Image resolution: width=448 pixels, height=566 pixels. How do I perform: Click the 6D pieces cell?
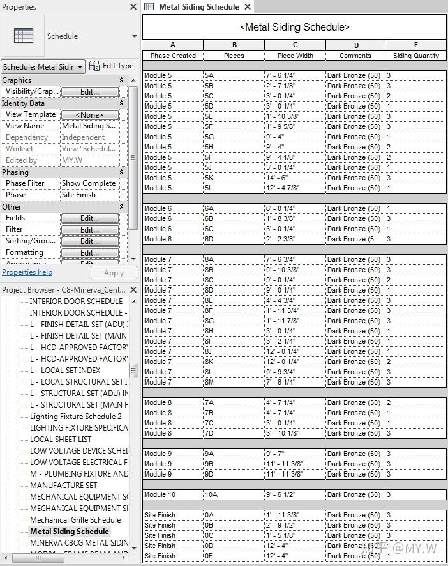pyautogui.click(x=234, y=239)
